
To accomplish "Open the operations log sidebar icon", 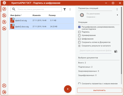I will tap(4, 86).
